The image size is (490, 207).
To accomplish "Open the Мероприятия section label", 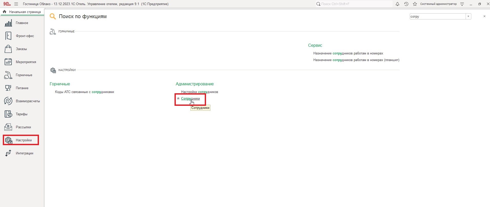I will click(26, 62).
